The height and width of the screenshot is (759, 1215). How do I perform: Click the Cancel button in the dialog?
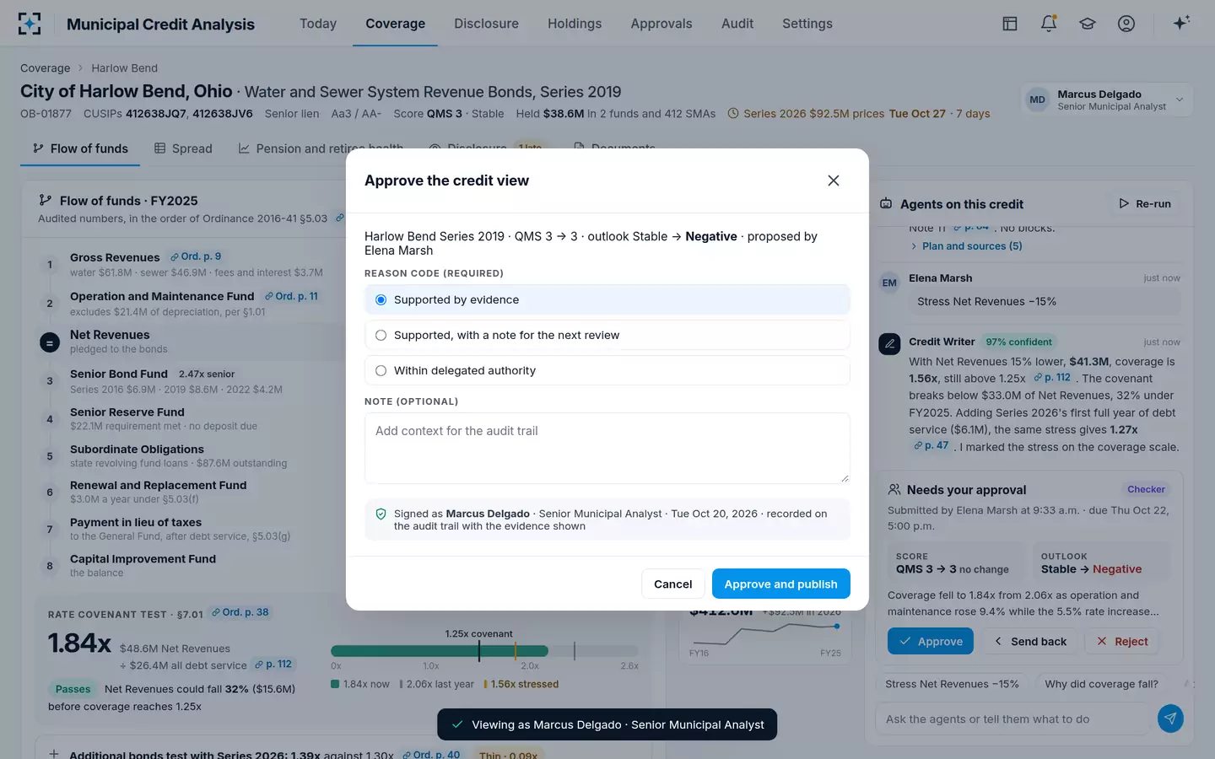tap(672, 584)
